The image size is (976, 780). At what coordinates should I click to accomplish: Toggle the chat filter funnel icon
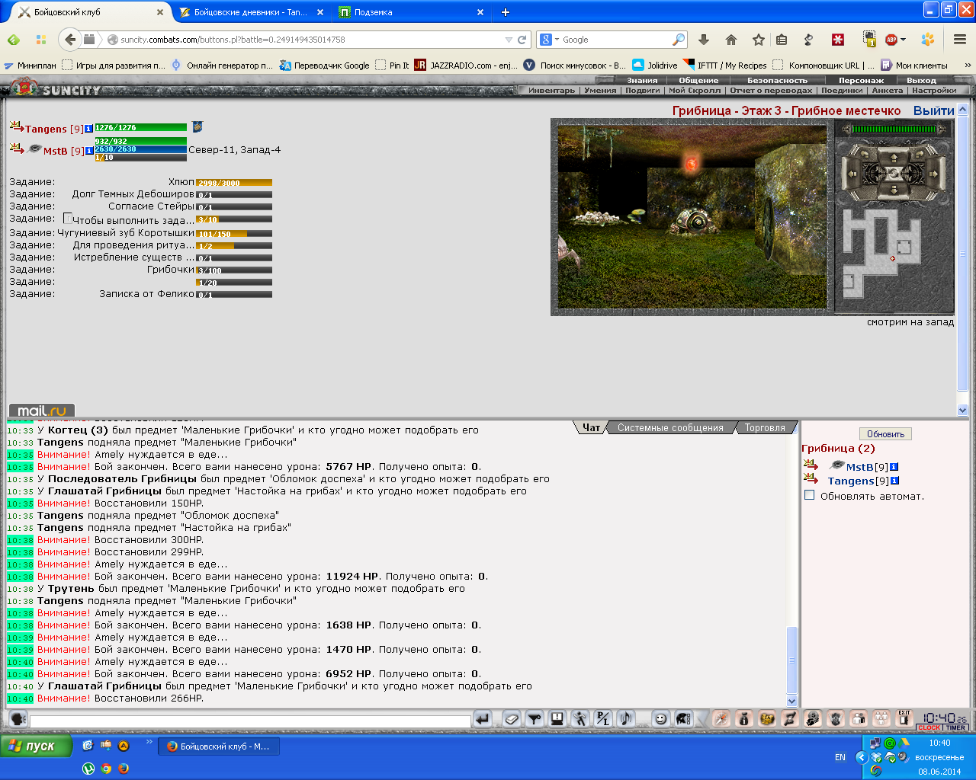pyautogui.click(x=535, y=719)
